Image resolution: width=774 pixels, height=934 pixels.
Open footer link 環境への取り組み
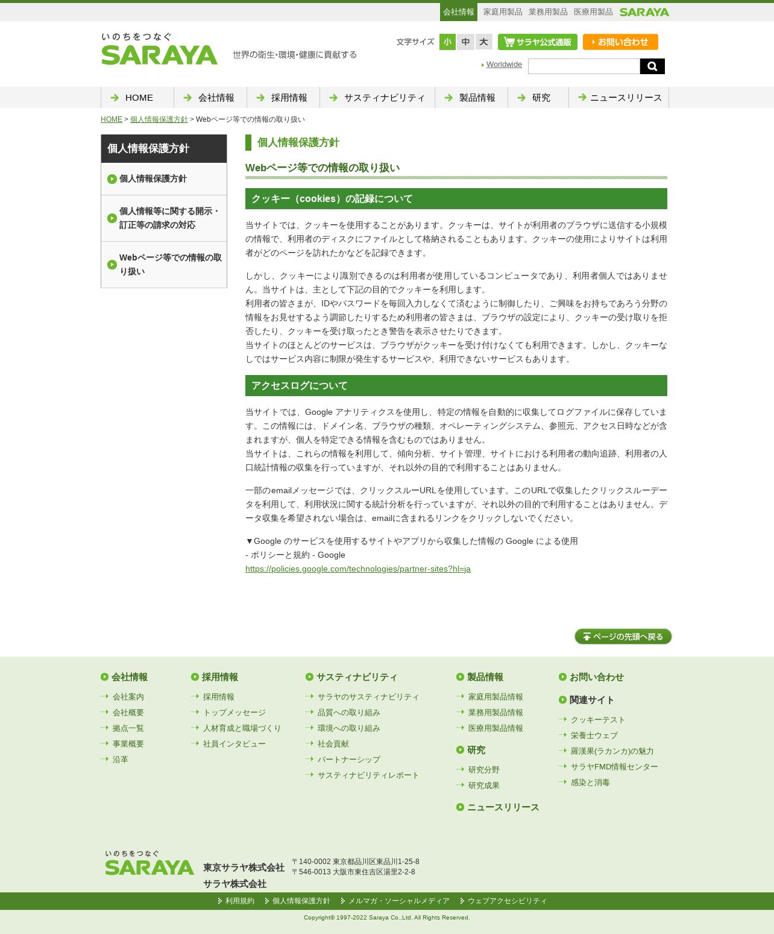349,728
